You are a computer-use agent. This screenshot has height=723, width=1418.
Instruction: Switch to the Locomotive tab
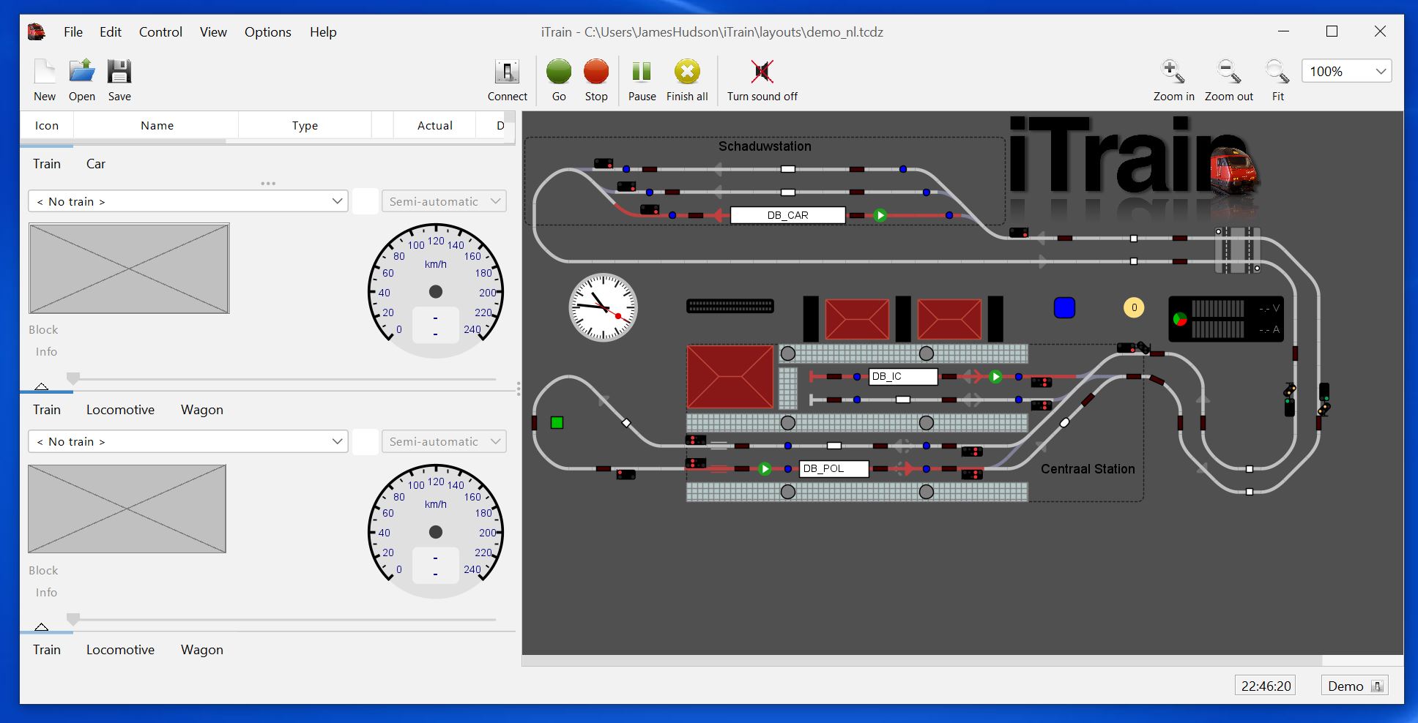pyautogui.click(x=120, y=409)
